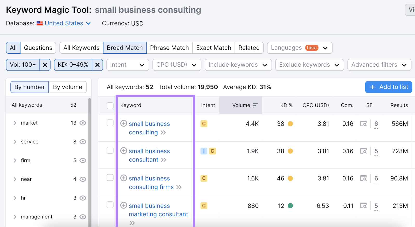The image size is (415, 227).
Task: Open the Exclude keywords dropdown
Action: click(x=309, y=65)
